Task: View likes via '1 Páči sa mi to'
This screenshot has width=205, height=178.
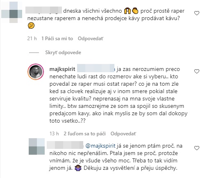Action: tap(57, 39)
